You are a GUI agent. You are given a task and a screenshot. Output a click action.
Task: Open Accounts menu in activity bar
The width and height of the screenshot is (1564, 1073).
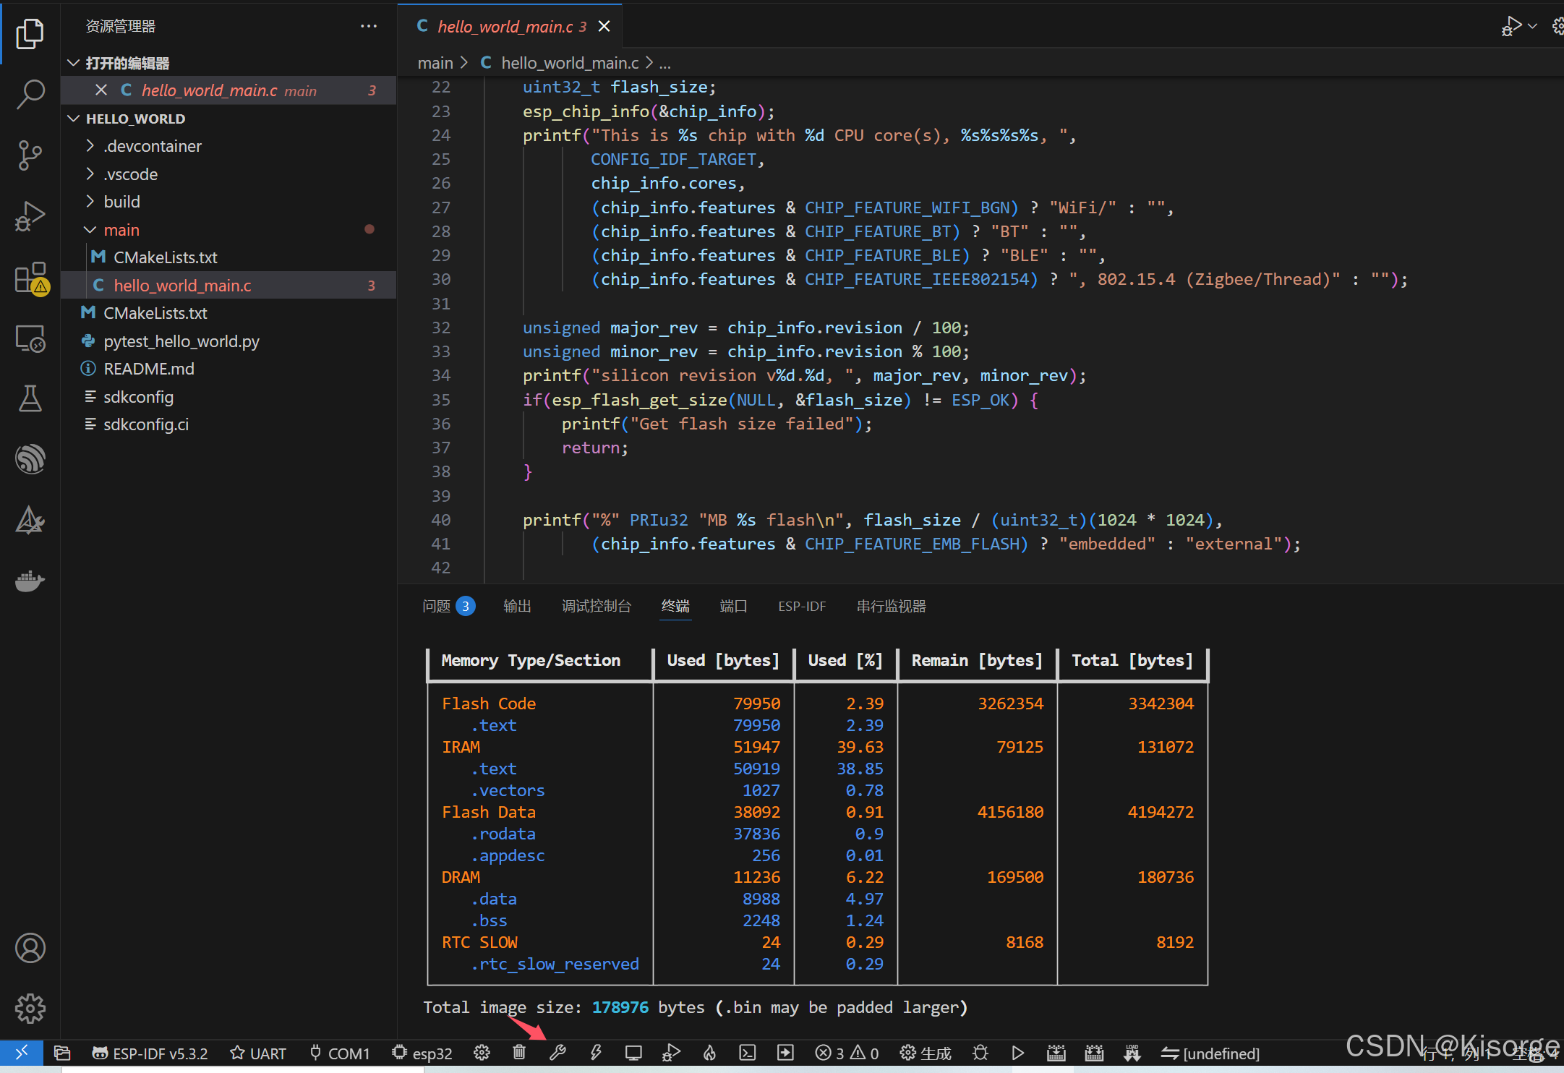click(30, 948)
